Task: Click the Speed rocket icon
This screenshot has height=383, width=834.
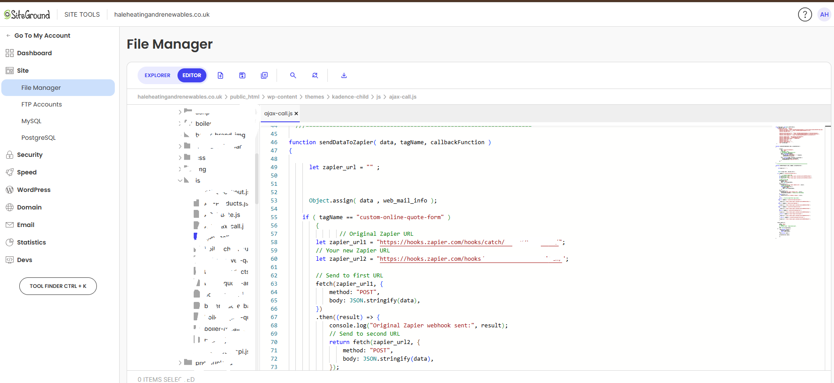Action: pyautogui.click(x=10, y=172)
